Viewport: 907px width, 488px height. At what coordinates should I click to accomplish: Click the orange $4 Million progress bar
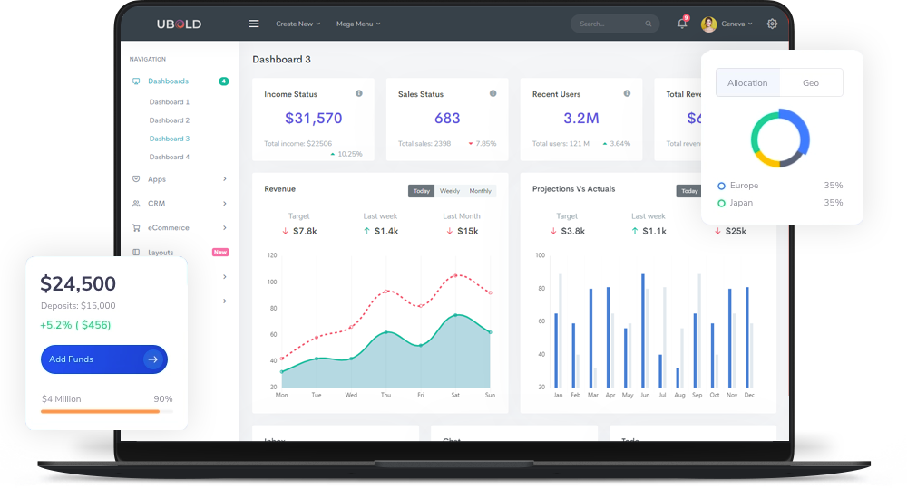[x=101, y=411]
